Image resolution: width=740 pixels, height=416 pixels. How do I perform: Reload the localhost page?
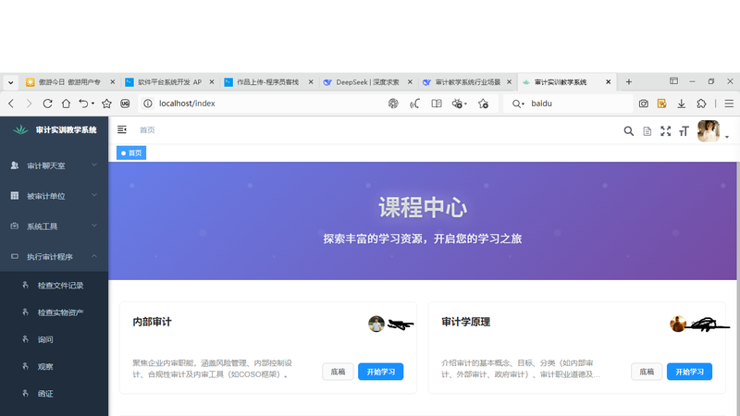47,104
